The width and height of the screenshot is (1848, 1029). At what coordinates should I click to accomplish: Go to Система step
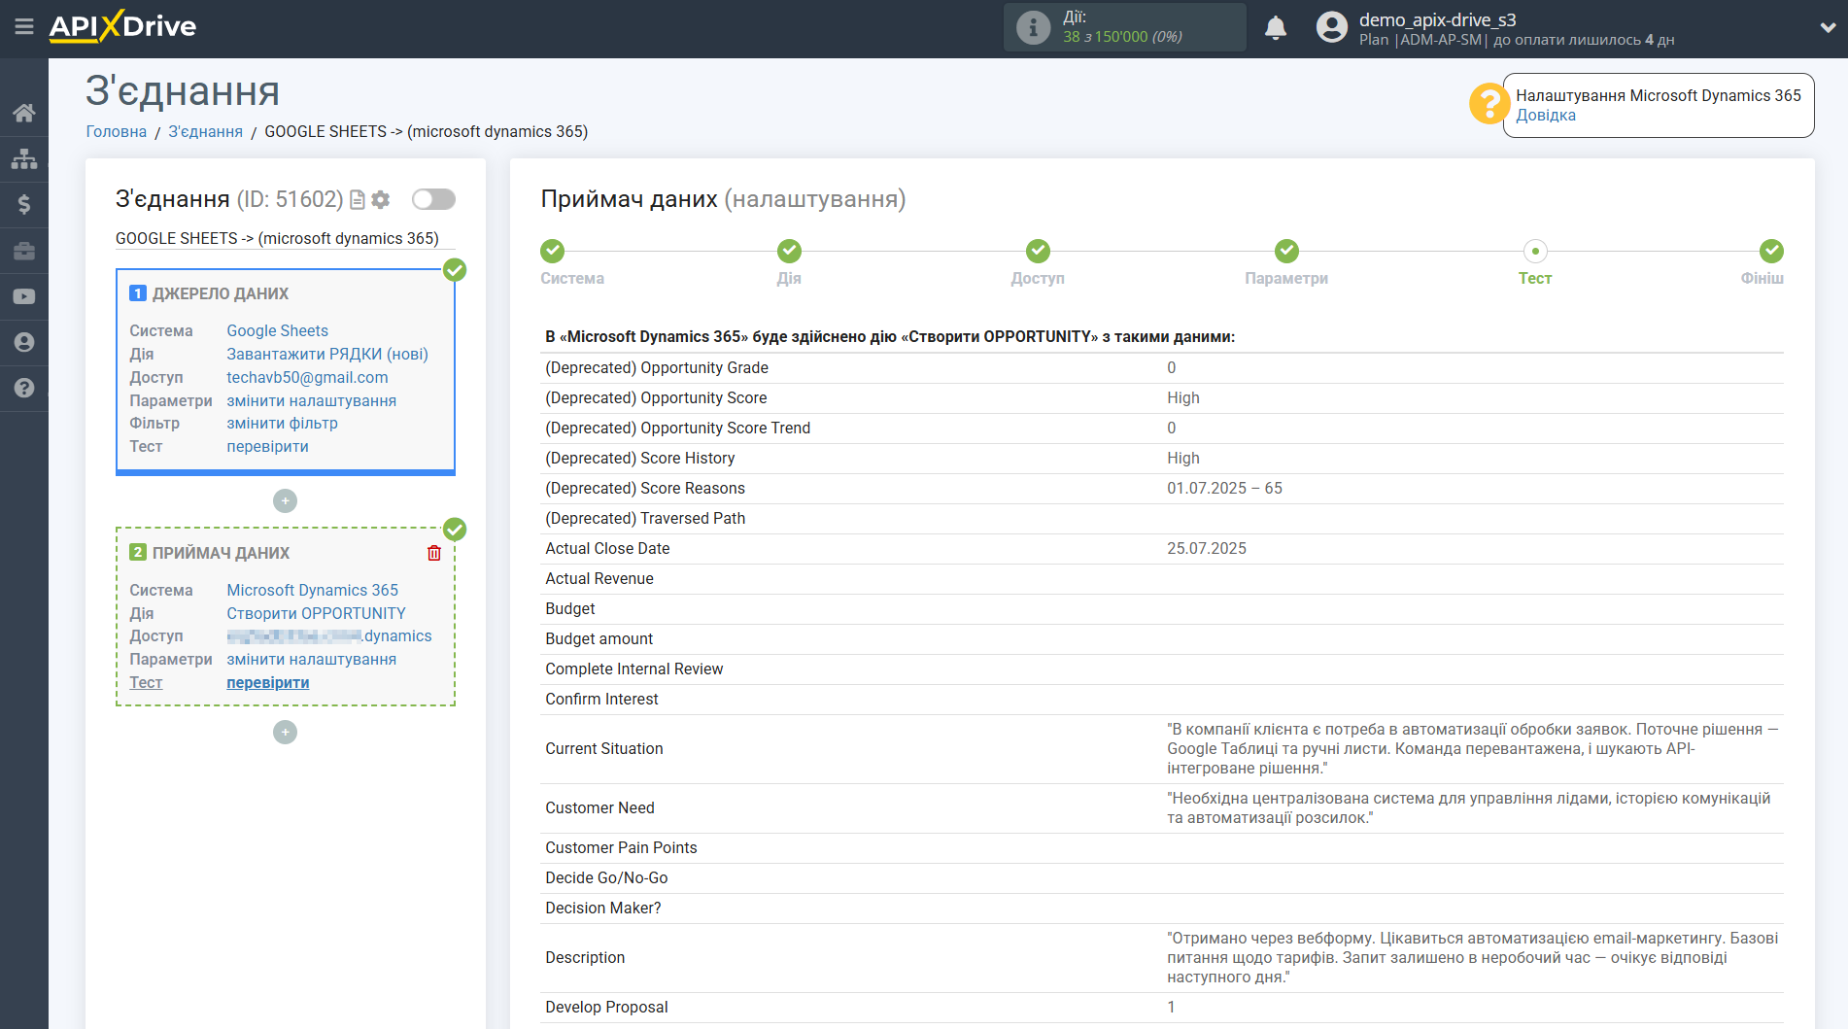coord(552,251)
